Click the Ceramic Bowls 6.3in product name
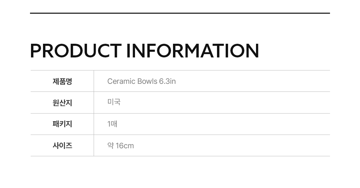Image resolution: width=360 pixels, height=188 pixels. 141,81
